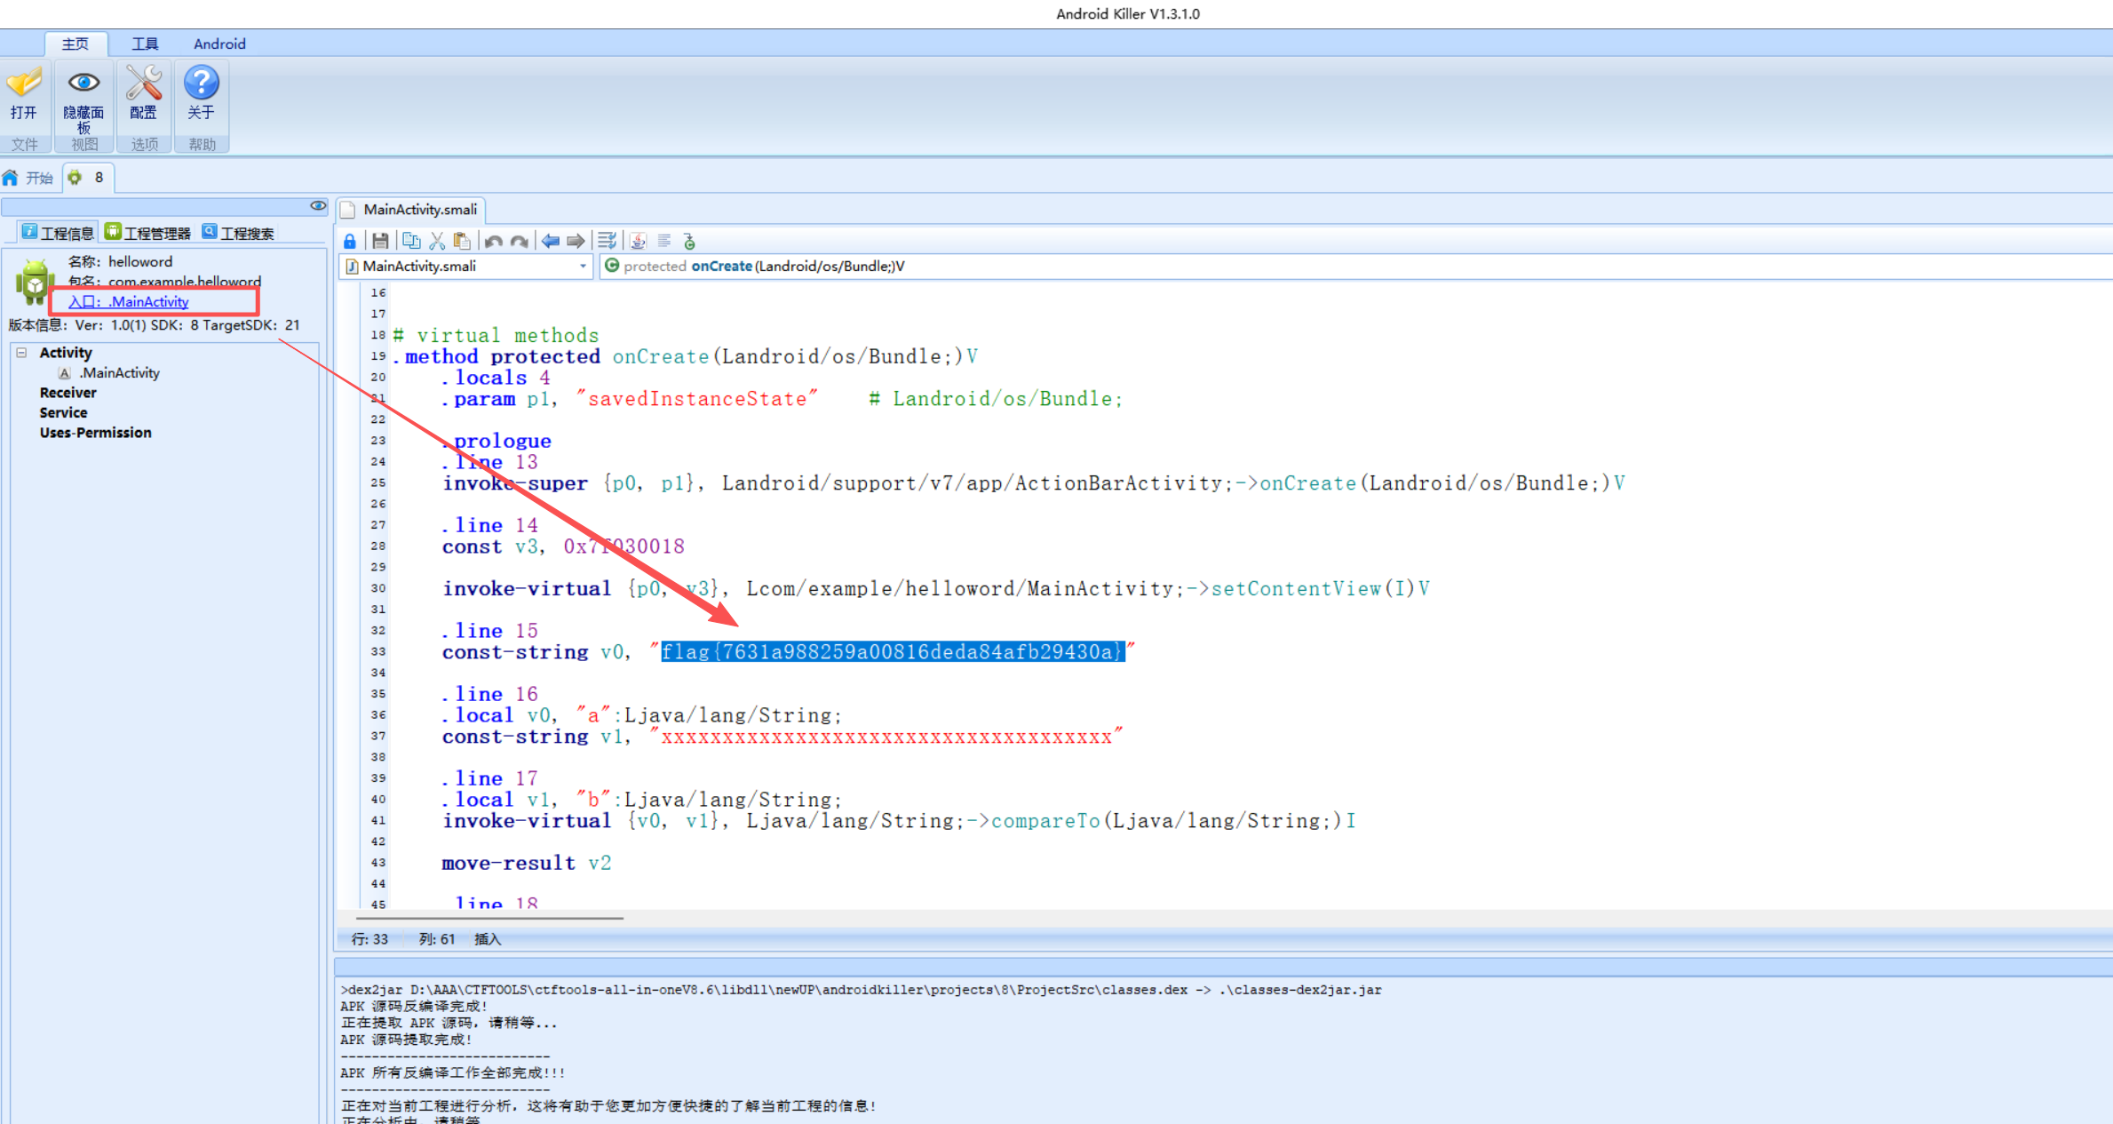
Task: Collapse the Activity tree node
Action: tap(21, 353)
